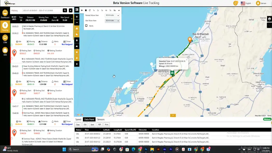Open the Tracking section in sidebar

click(5, 26)
